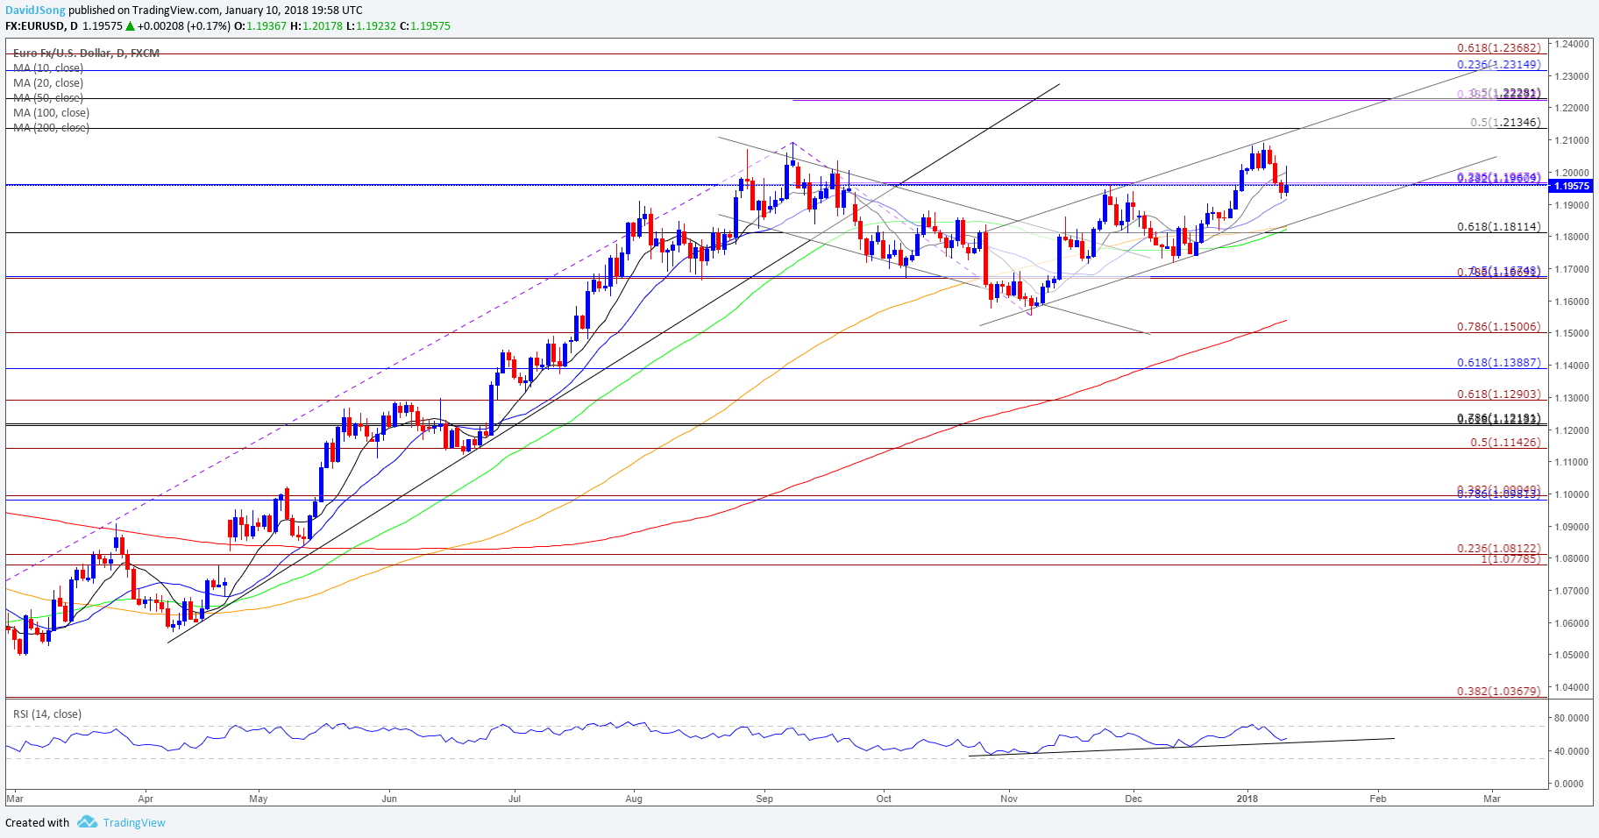Click the May label on the time axis

pyautogui.click(x=259, y=799)
